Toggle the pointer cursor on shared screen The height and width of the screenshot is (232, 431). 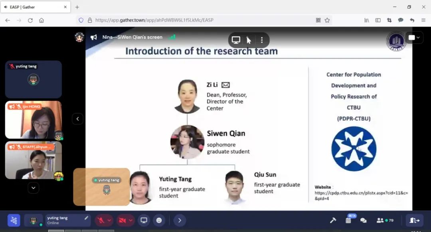[249, 40]
